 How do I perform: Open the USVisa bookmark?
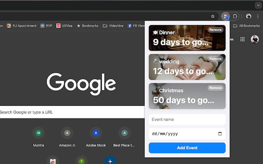pos(64,26)
